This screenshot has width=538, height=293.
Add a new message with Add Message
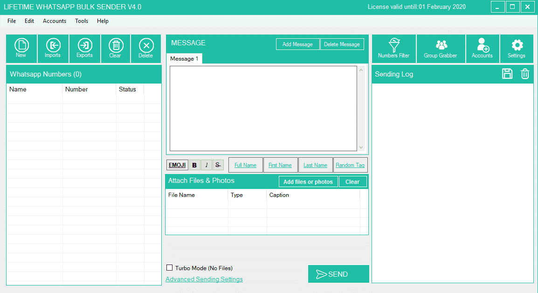pos(297,44)
